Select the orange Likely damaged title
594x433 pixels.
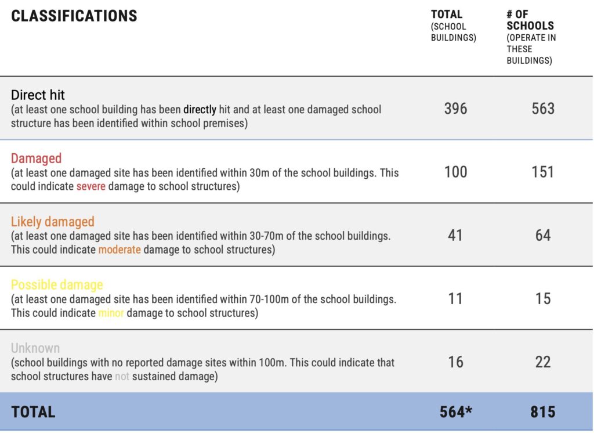click(x=52, y=222)
